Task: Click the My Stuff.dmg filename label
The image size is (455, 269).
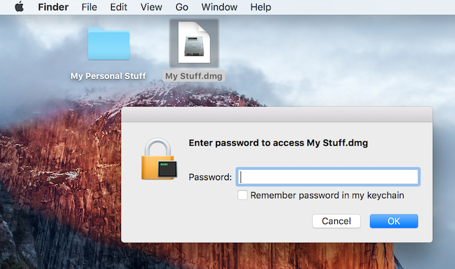Action: pyautogui.click(x=194, y=76)
